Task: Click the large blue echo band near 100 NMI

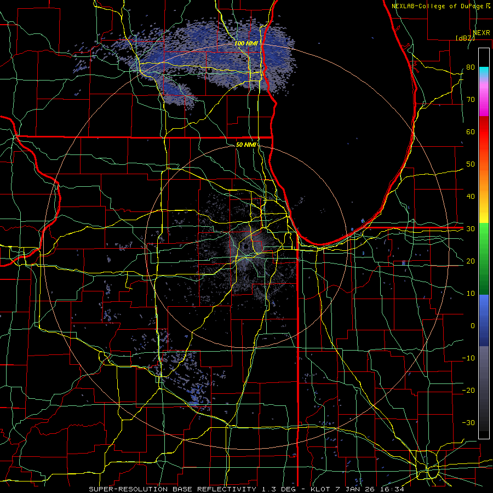Action: point(208,60)
